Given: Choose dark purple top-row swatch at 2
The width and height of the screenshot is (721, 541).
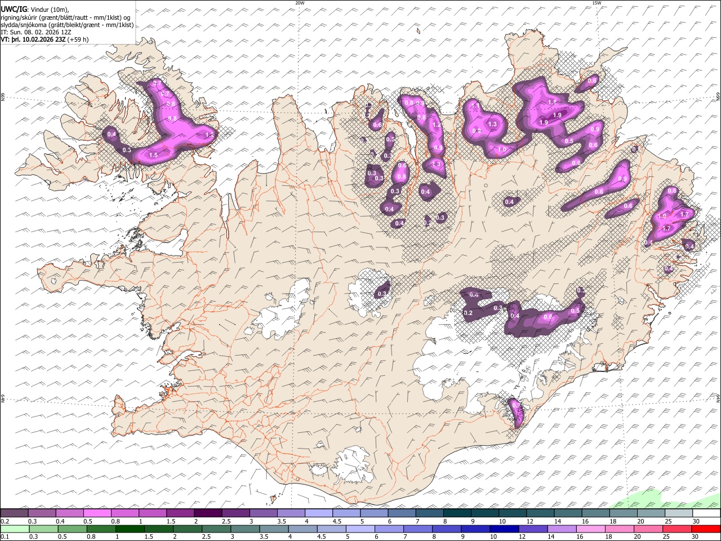Looking at the screenshot, I should click(208, 513).
